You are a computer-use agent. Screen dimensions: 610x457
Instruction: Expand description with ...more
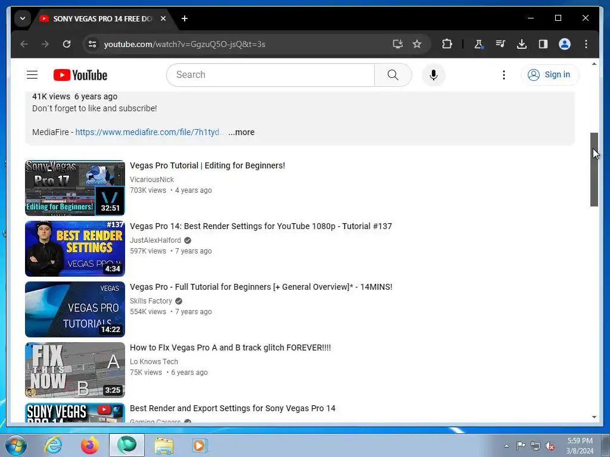241,132
